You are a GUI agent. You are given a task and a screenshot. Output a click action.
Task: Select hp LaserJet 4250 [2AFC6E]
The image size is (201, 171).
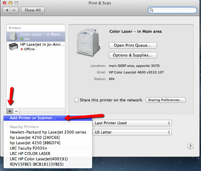(x=48, y=137)
